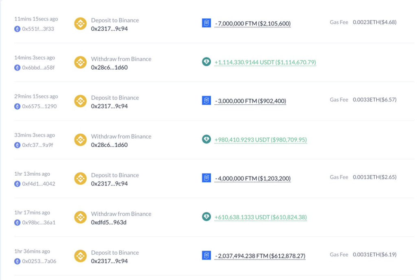Click the +610,638.1333 USDT amount
417x280 pixels.
[x=261, y=217]
